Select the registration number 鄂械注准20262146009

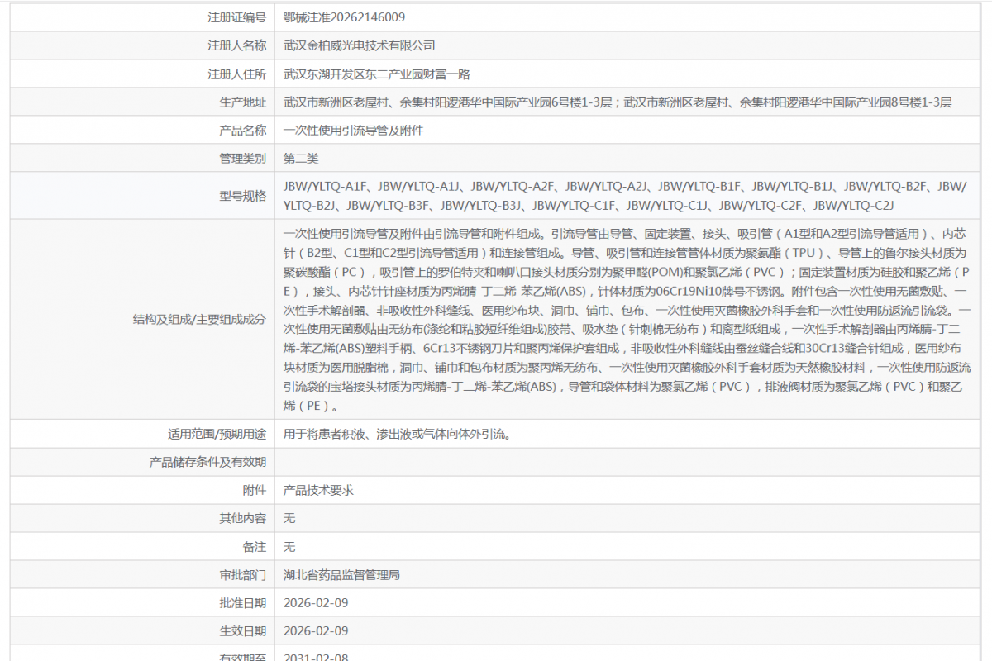[344, 17]
